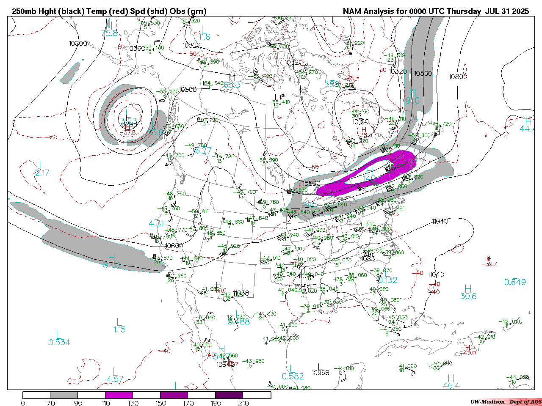The width and height of the screenshot is (542, 406).
Task: Click the cyan low value '0.649'
Action: 515,282
